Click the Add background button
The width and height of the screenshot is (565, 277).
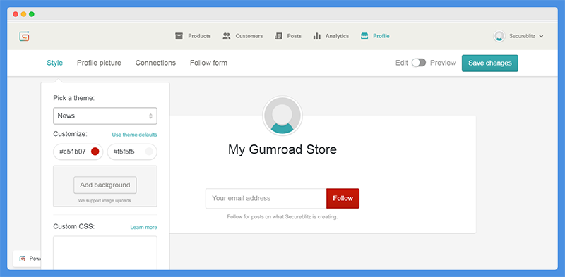tap(105, 185)
